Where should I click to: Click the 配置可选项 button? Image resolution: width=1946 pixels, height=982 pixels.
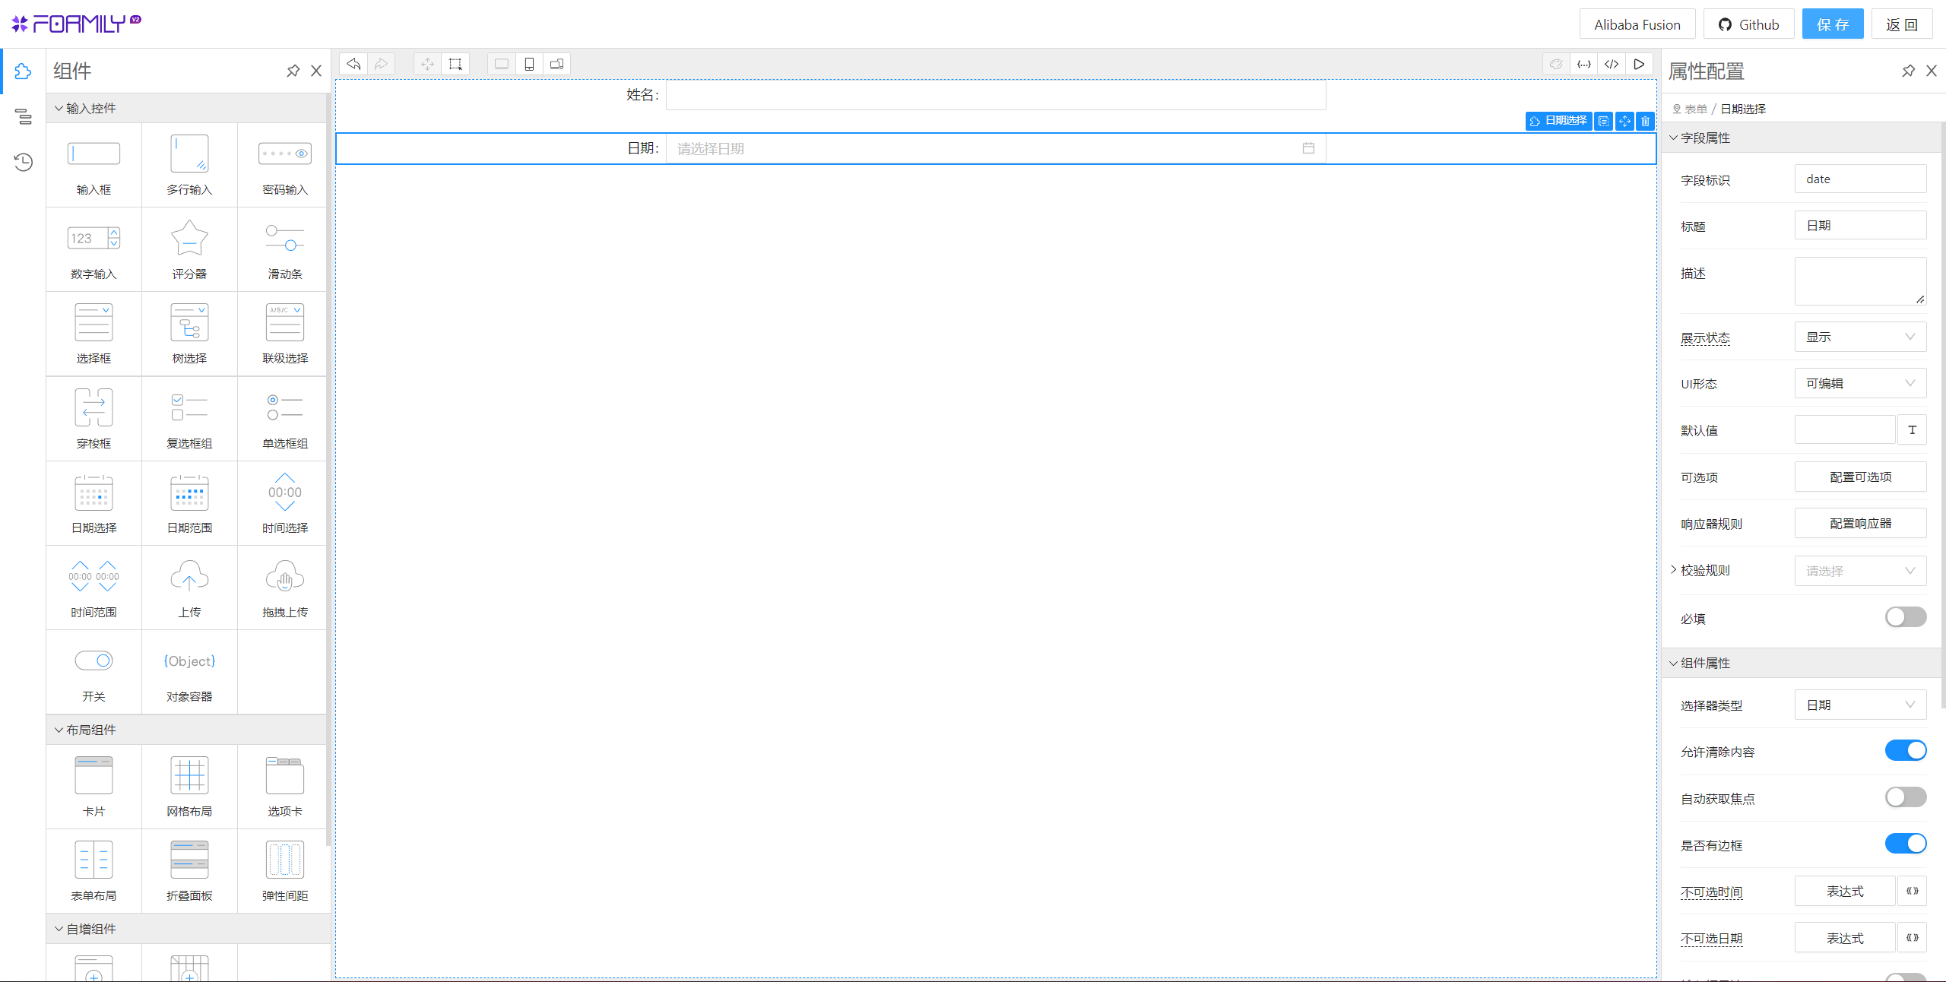pyautogui.click(x=1860, y=477)
